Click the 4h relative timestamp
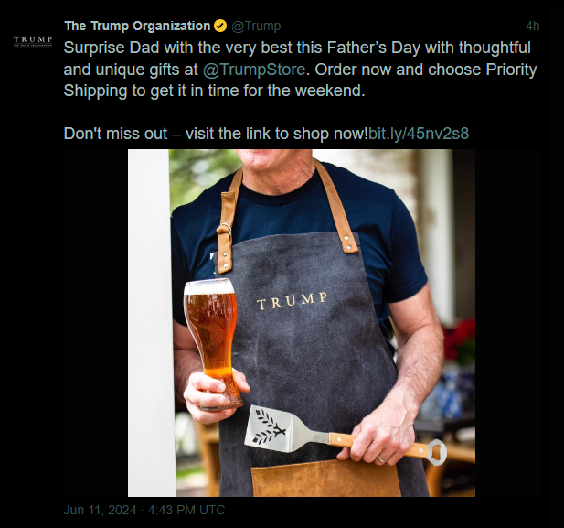This screenshot has height=528, width=564. pyautogui.click(x=532, y=26)
